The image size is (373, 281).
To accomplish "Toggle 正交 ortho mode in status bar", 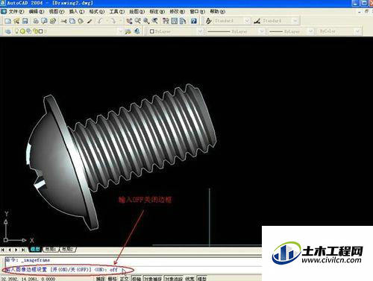I will coord(124,279).
